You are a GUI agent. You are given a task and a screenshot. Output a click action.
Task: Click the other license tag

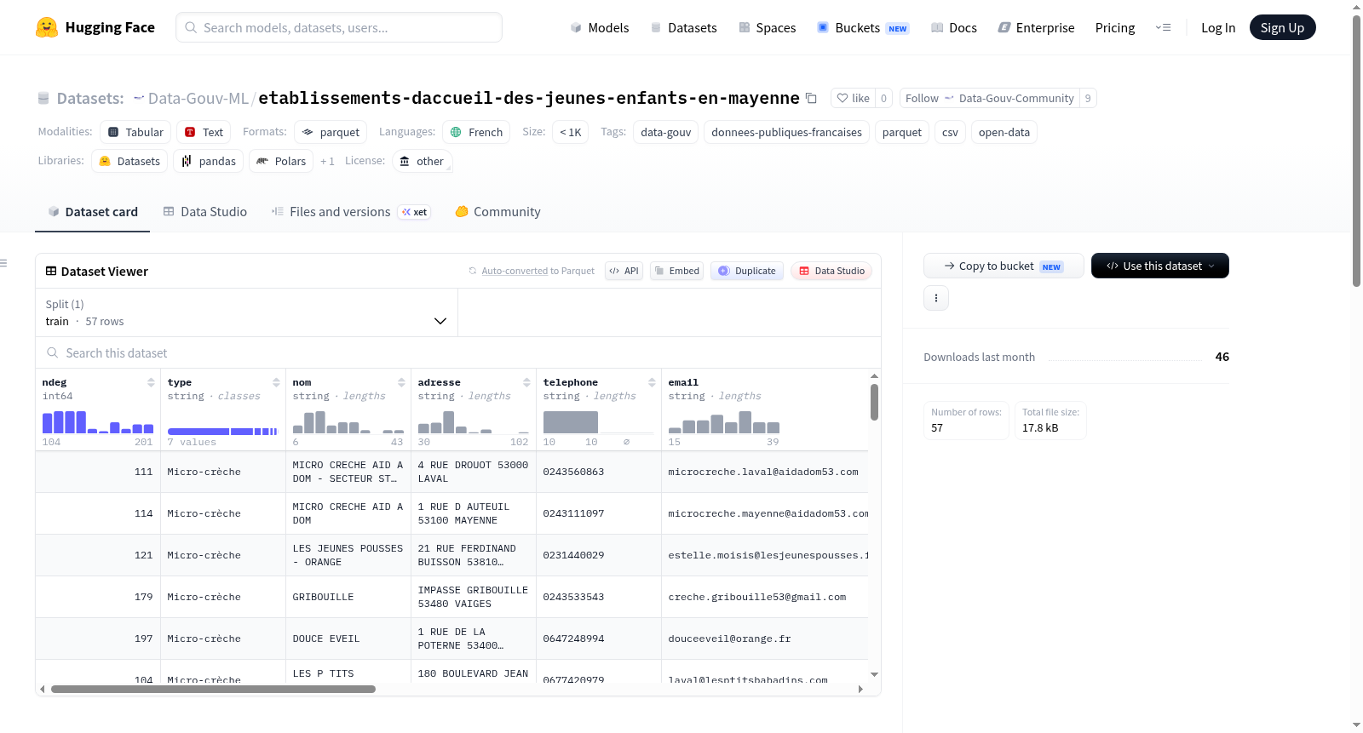pos(422,161)
